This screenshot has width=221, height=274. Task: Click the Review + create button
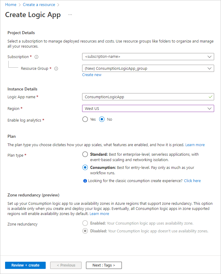pyautogui.click(x=25, y=265)
